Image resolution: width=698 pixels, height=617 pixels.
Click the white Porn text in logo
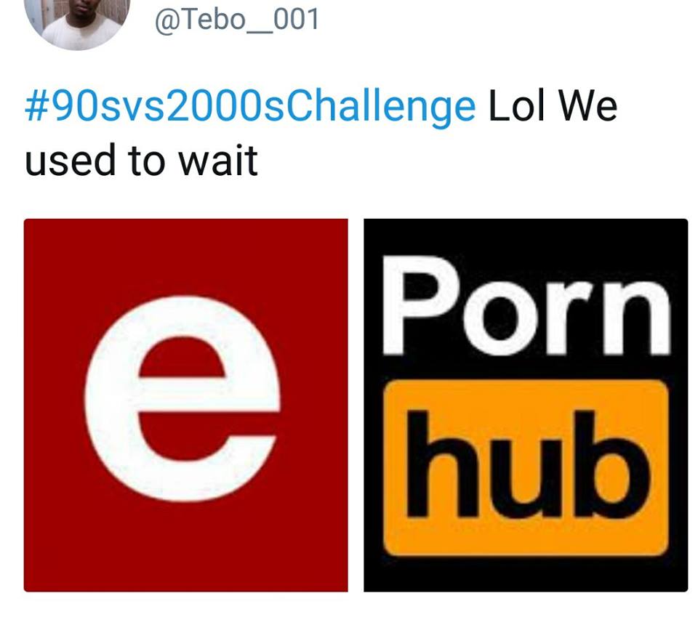tap(526, 306)
